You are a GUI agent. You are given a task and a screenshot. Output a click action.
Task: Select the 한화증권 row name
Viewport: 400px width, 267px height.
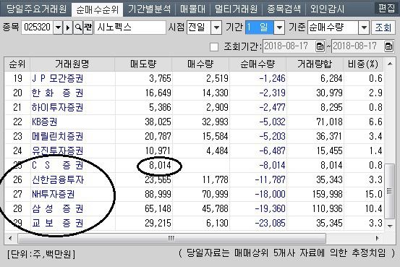(57, 93)
